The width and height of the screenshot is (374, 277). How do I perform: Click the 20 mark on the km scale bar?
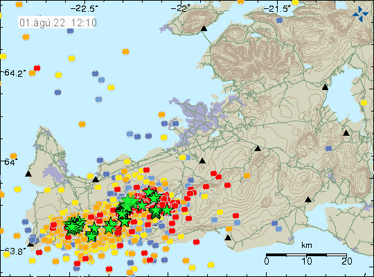coord(346,261)
